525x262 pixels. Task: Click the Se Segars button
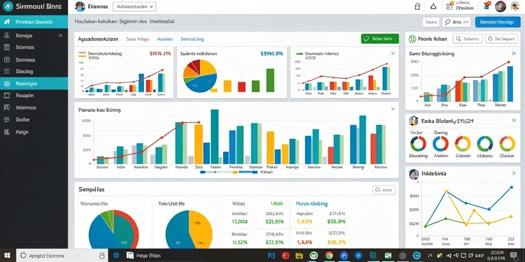coord(501,39)
